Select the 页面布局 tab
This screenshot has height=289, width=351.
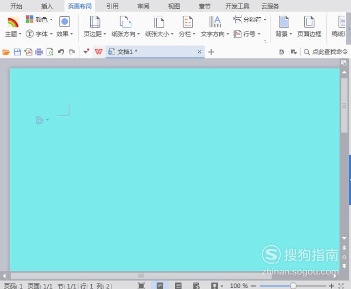pos(80,6)
